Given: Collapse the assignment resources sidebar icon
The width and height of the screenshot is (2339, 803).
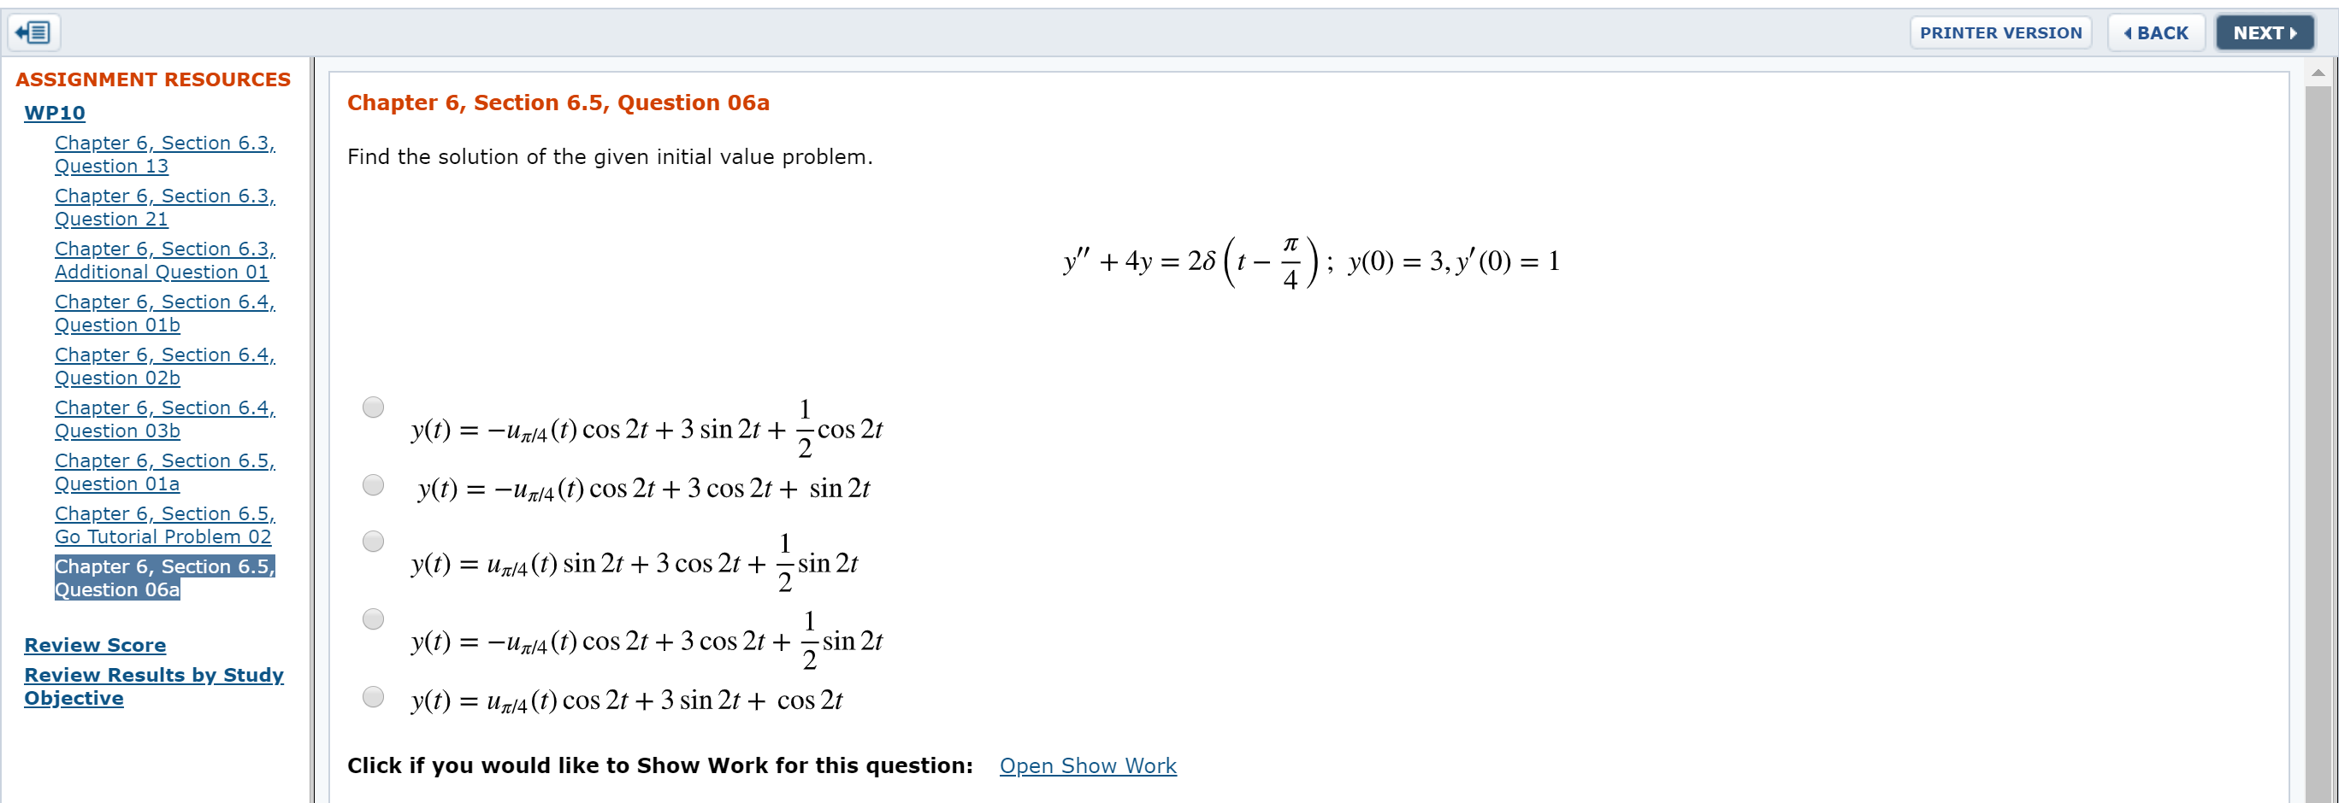Looking at the screenshot, I should 34,32.
